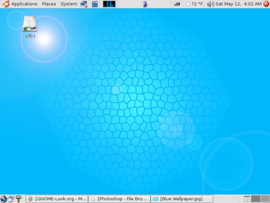Select the sdb1 drive icon on desktop
Screen dimensions: 270x203
(30, 27)
